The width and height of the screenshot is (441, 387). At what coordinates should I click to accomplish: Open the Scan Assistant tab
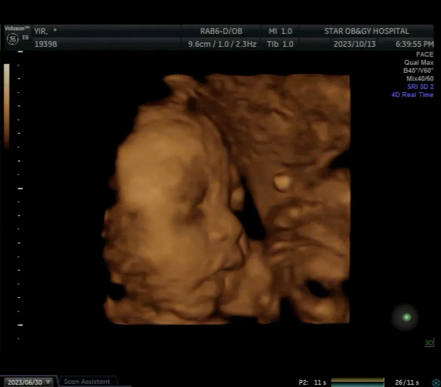coord(87,382)
